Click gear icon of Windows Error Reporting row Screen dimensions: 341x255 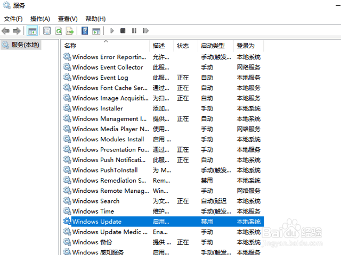pyautogui.click(x=67, y=57)
